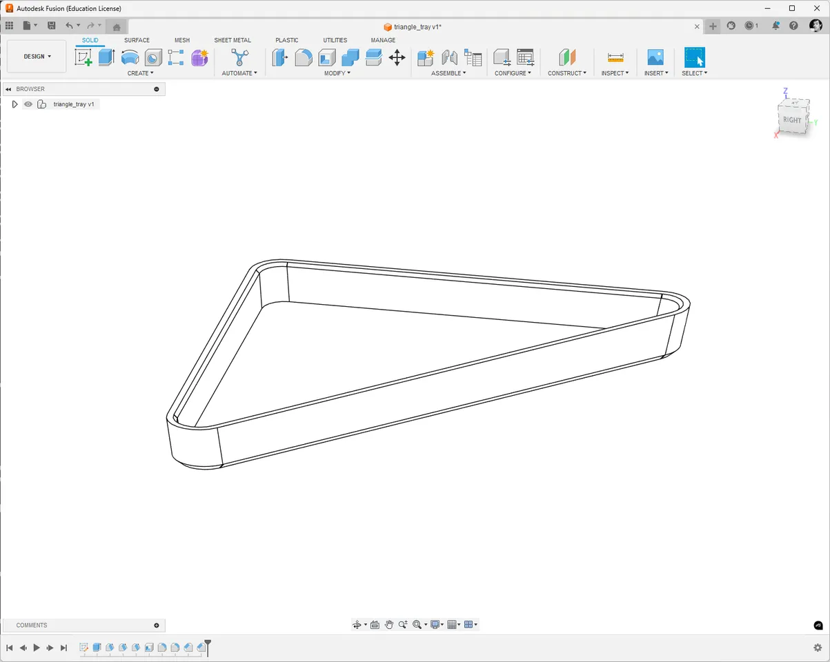Open the Insert Canvas image tool
This screenshot has width=830, height=662.
pyautogui.click(x=655, y=58)
